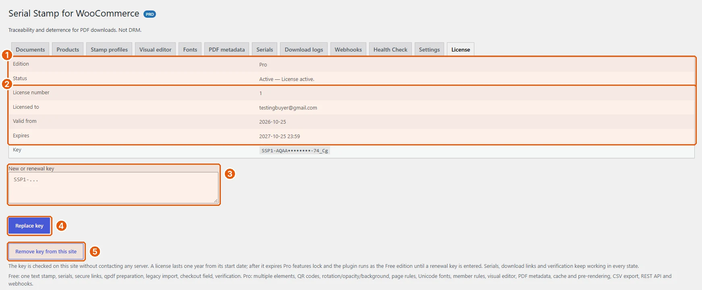The height and width of the screenshot is (290, 702).
Task: Click the Replace key button
Action: 29,226
